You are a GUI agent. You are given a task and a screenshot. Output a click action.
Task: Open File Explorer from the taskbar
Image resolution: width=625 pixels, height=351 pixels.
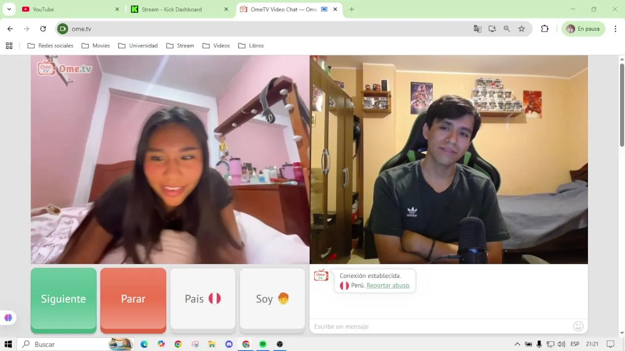tap(212, 344)
